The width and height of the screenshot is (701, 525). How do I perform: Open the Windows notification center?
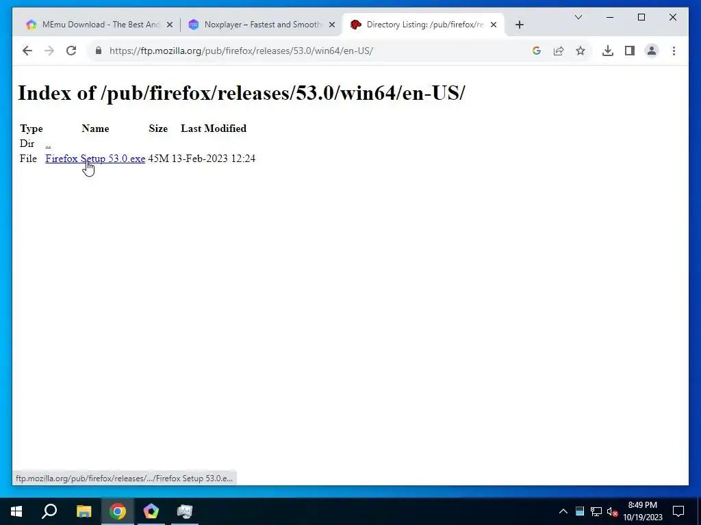(678, 511)
